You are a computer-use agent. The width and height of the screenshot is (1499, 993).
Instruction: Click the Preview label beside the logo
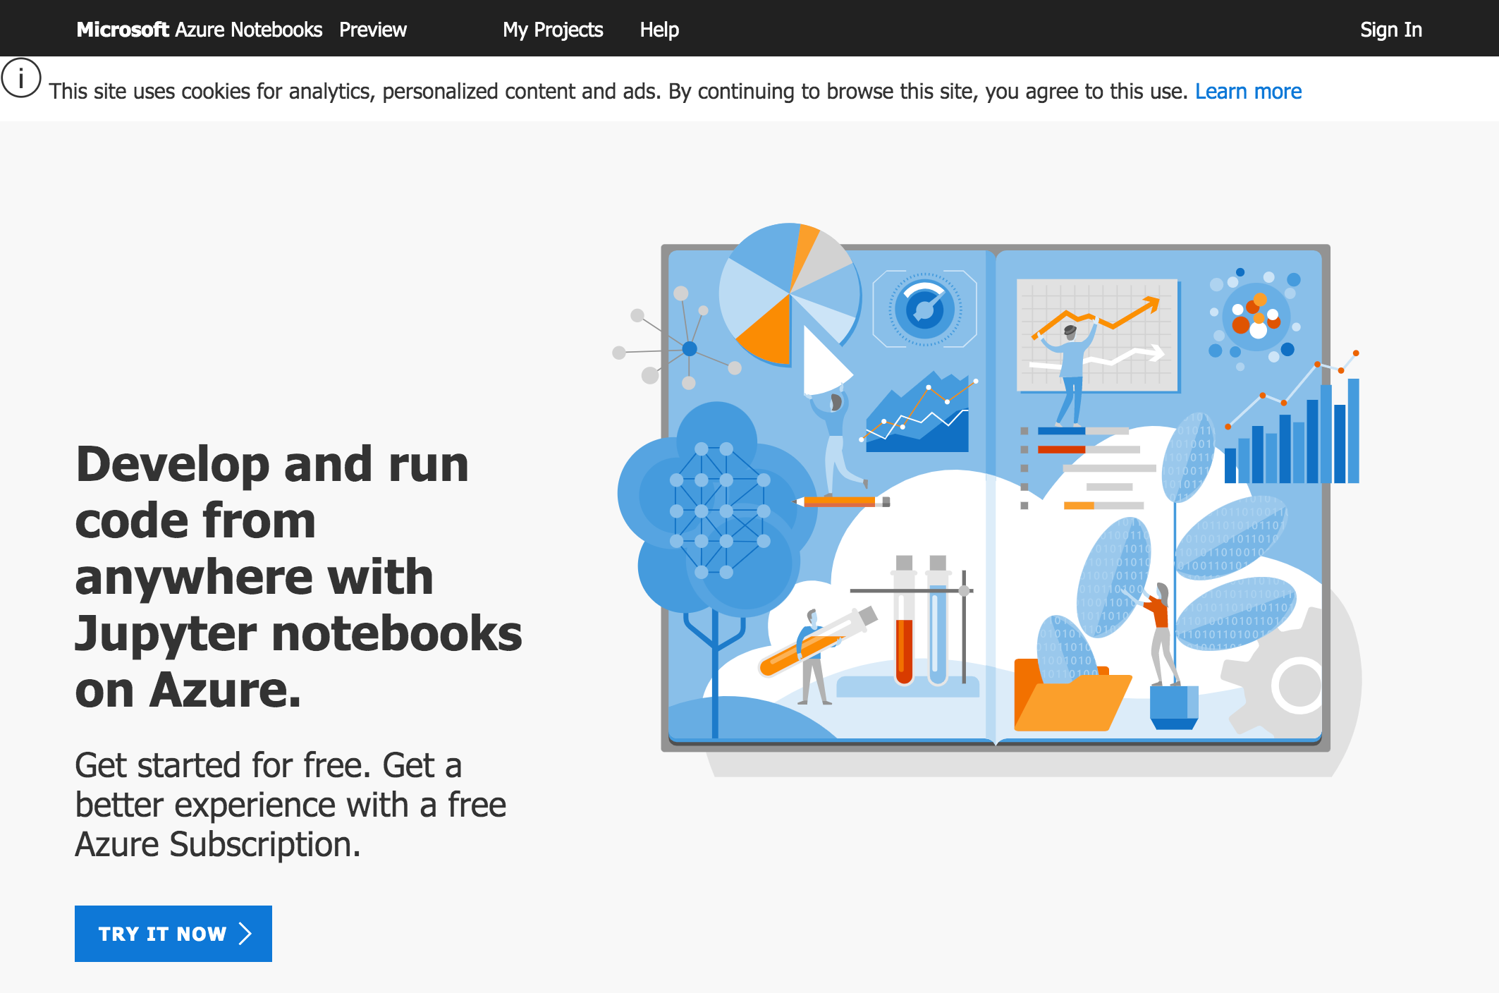pyautogui.click(x=373, y=29)
